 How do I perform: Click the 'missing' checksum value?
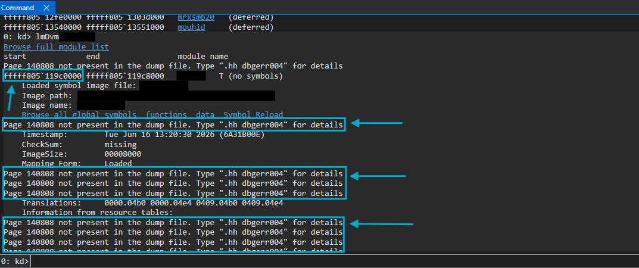click(120, 144)
